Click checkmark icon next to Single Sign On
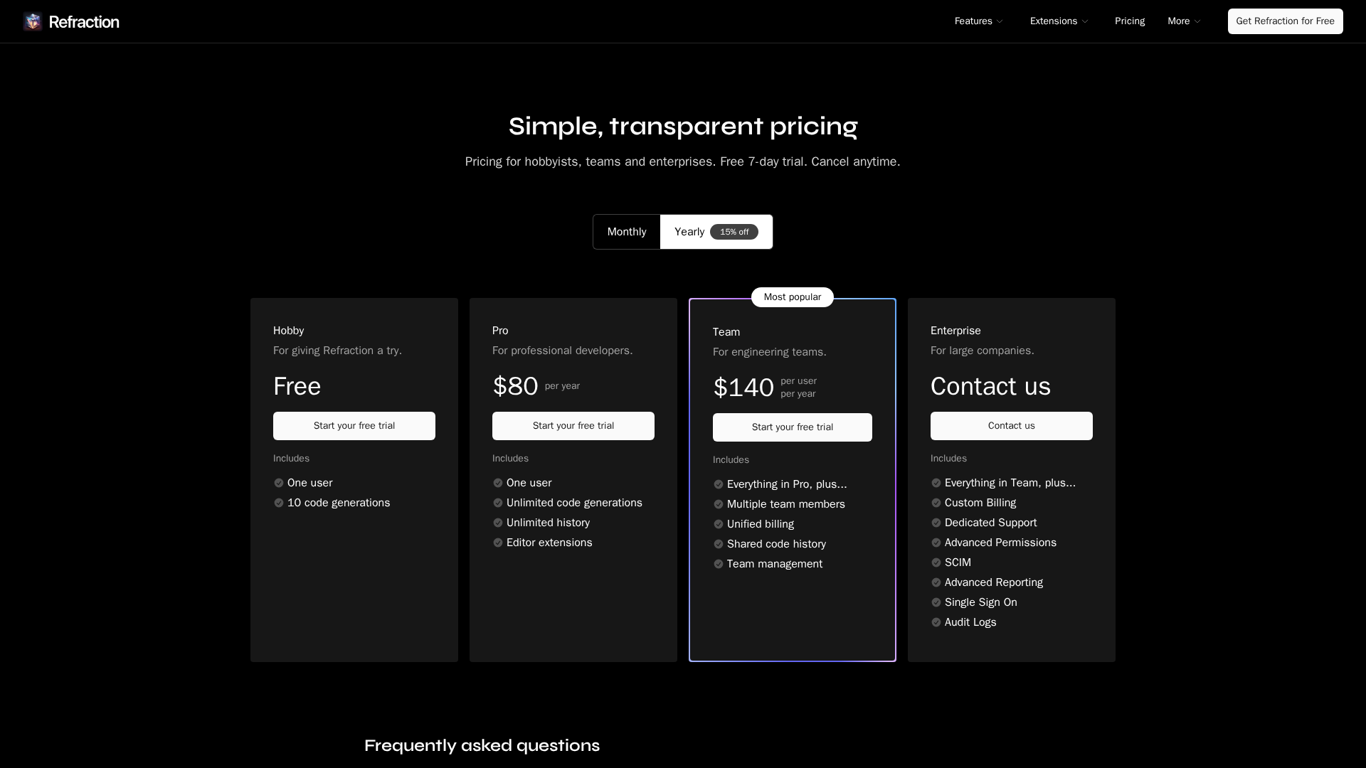Viewport: 1366px width, 768px height. 936,602
